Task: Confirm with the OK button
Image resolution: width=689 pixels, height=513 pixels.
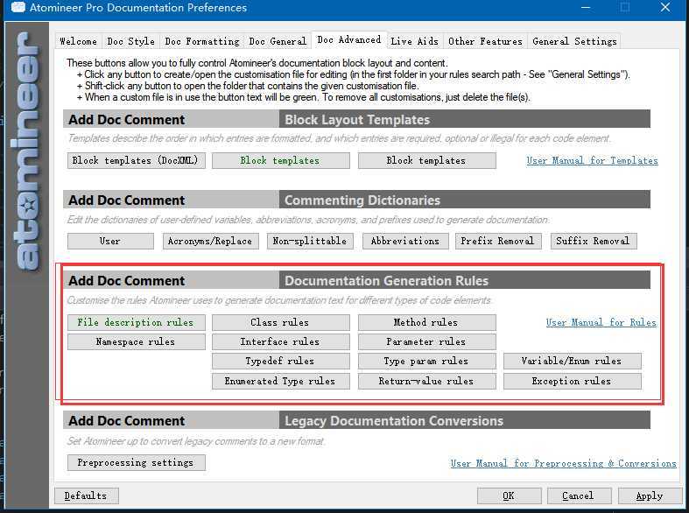Action: [509, 495]
